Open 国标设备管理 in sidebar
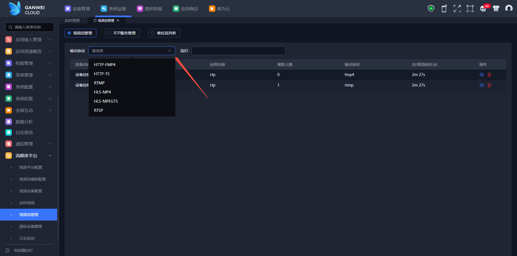Screen dimensions: 517x256 (x=31, y=226)
